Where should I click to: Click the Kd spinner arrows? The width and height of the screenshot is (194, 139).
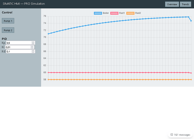[33, 52]
